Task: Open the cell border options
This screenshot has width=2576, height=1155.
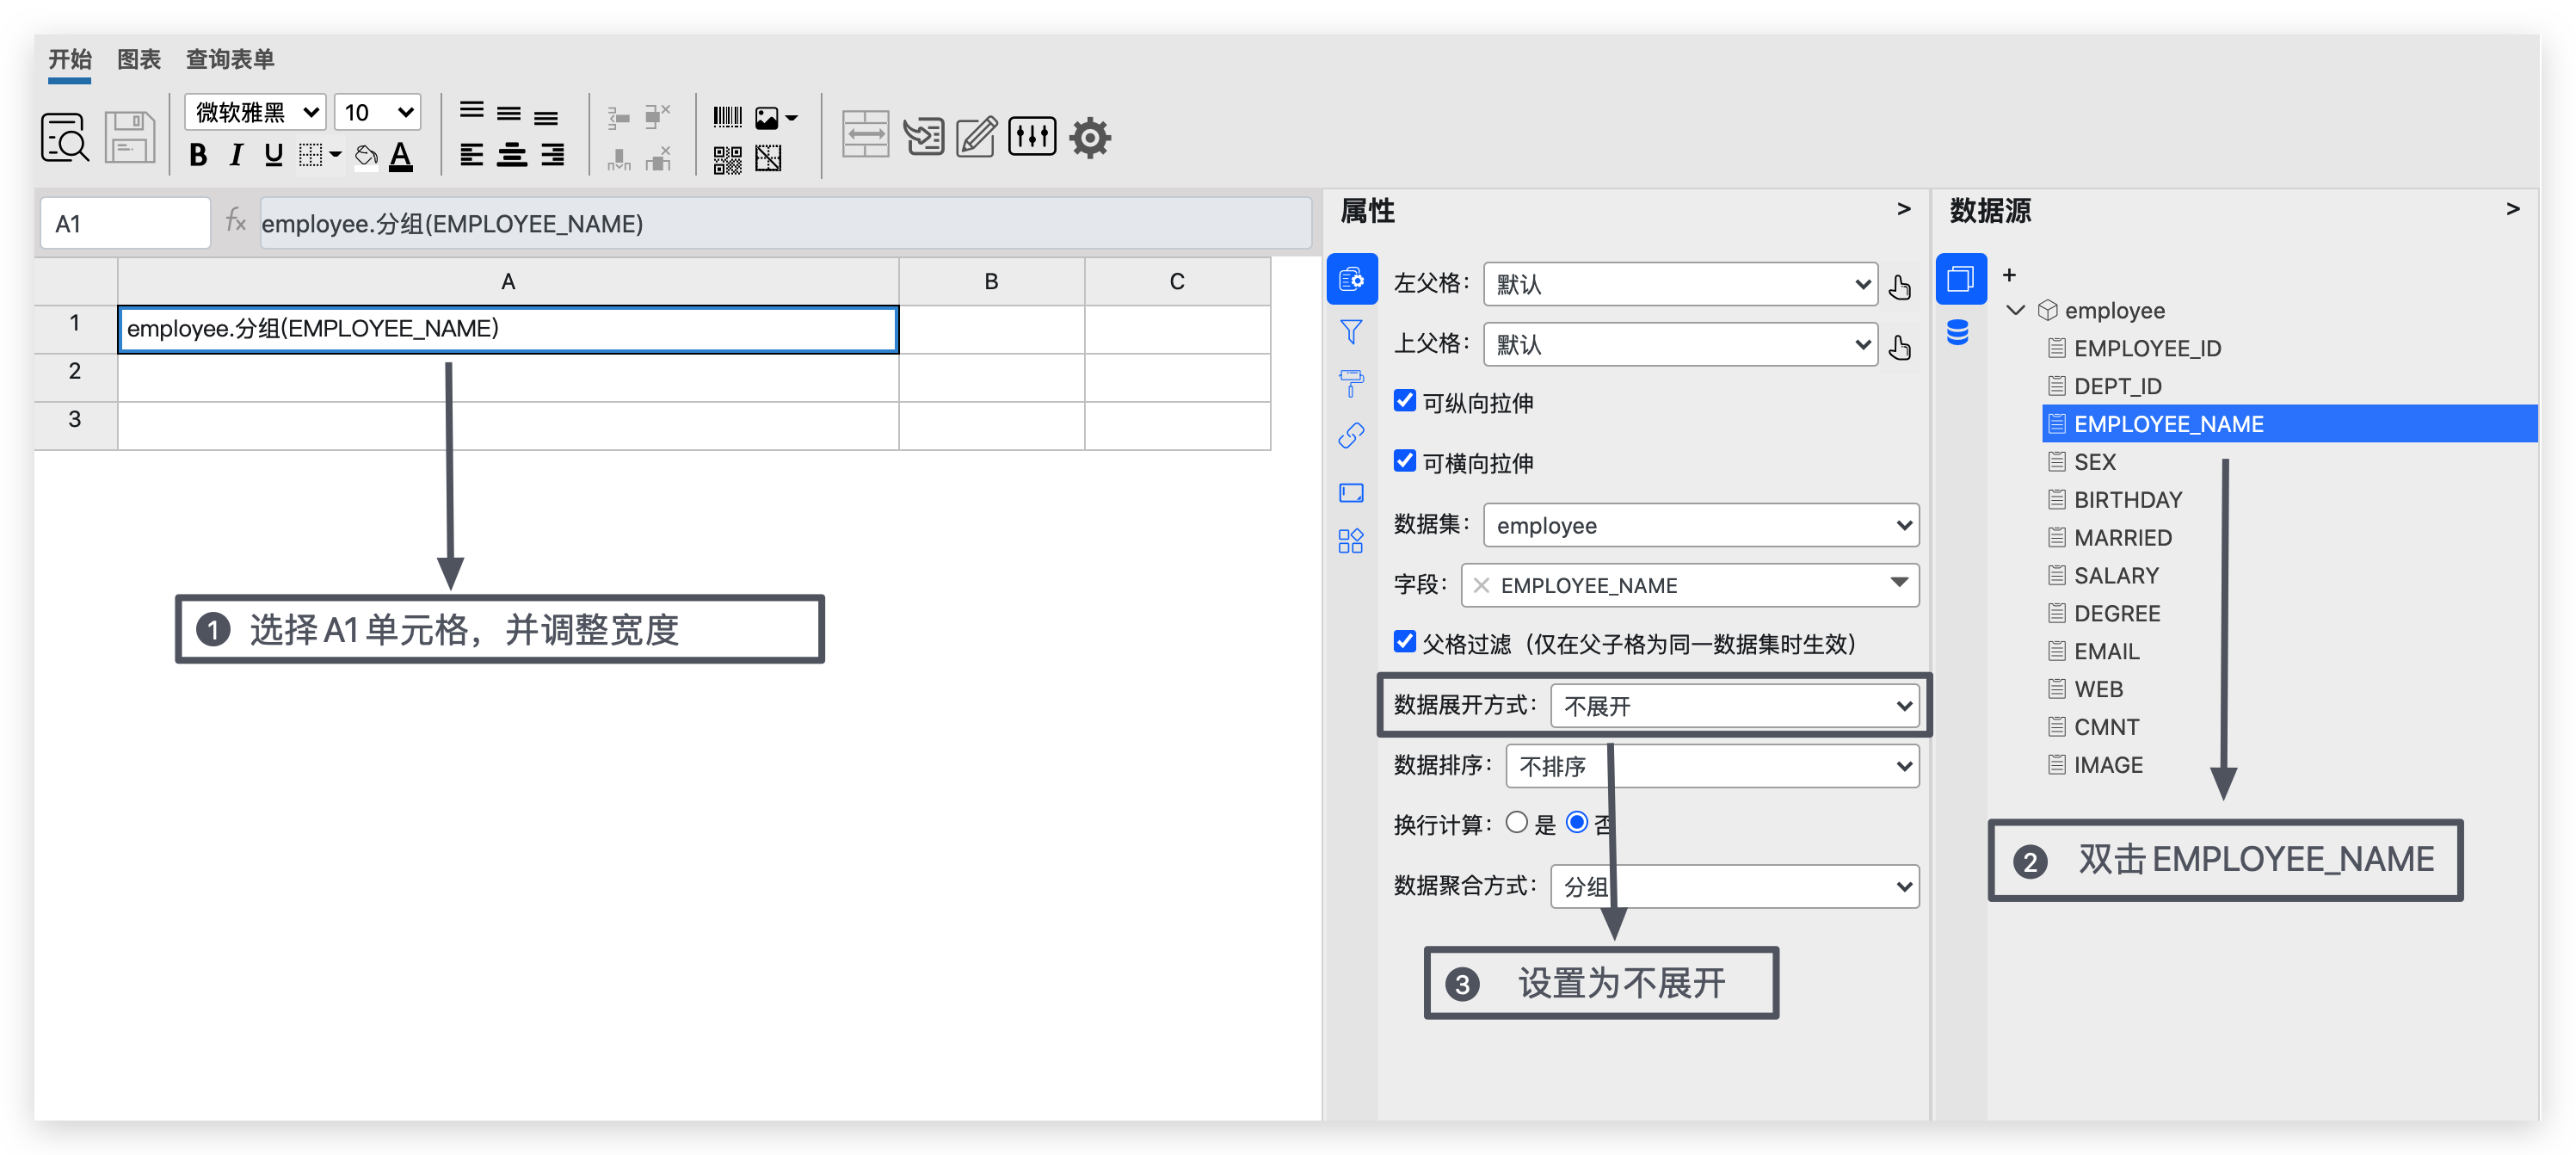Action: point(320,155)
